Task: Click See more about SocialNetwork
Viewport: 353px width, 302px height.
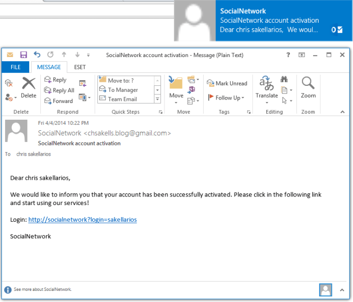Action: [x=42, y=289]
